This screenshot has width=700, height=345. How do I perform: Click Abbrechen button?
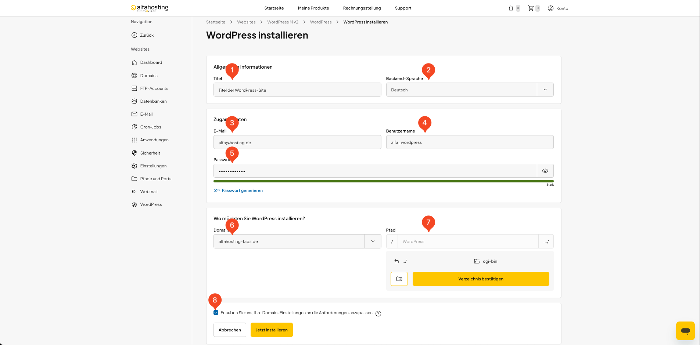pyautogui.click(x=230, y=330)
